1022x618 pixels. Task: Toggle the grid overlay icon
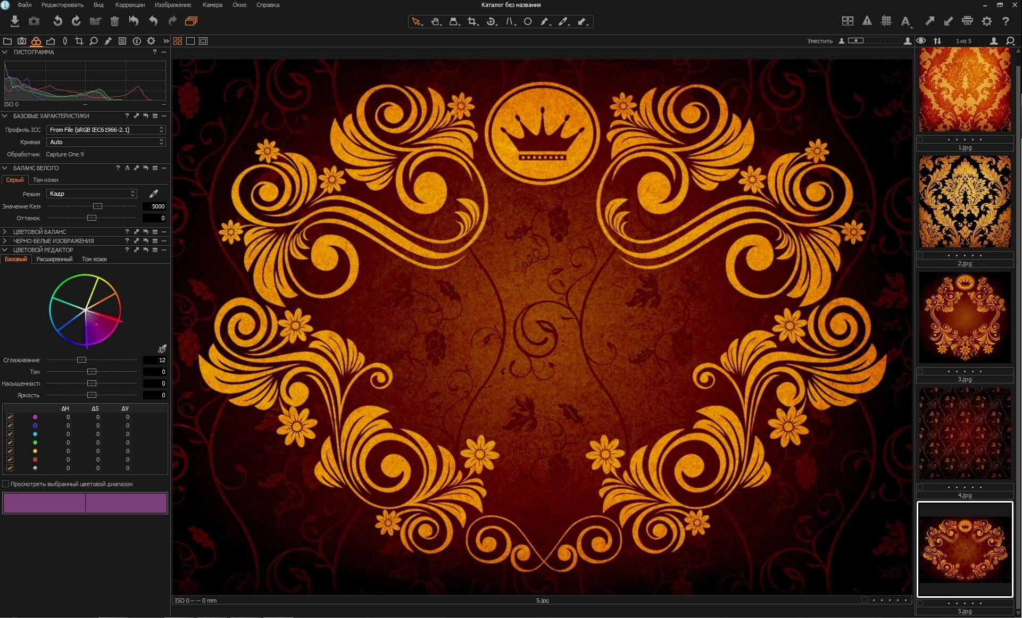[x=886, y=21]
